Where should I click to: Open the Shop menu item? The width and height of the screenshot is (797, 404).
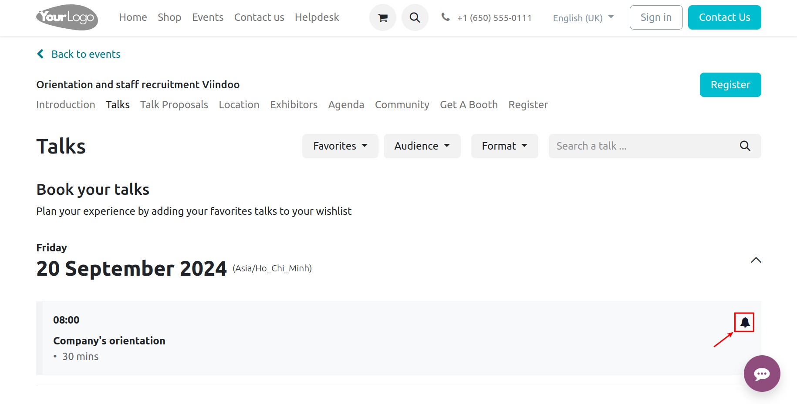[x=169, y=17]
